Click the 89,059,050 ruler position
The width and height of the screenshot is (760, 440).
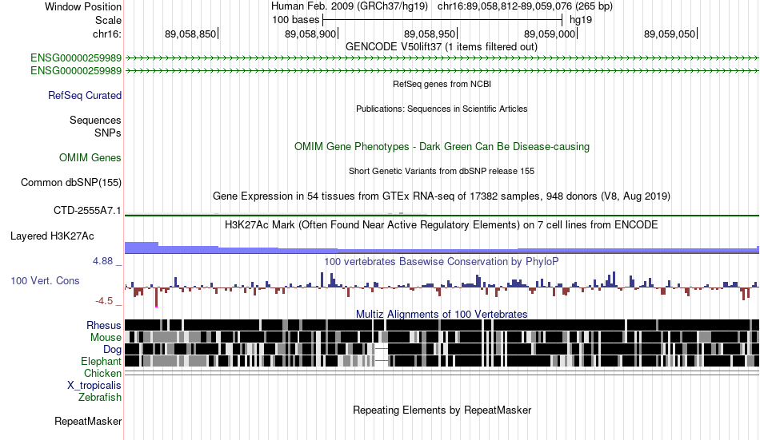(x=670, y=34)
